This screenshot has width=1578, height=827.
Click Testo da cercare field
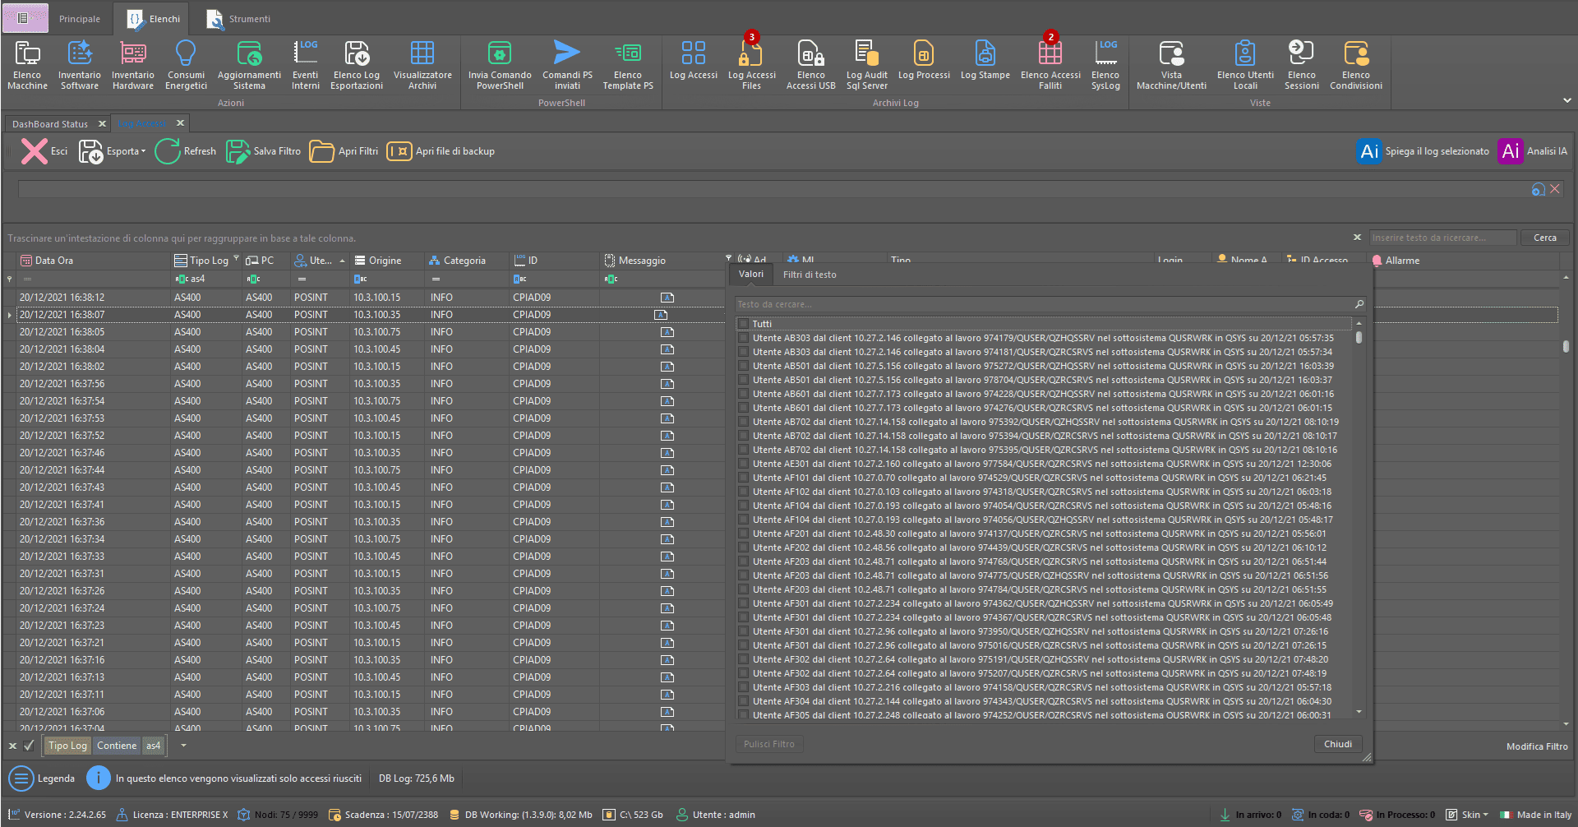click(1044, 304)
